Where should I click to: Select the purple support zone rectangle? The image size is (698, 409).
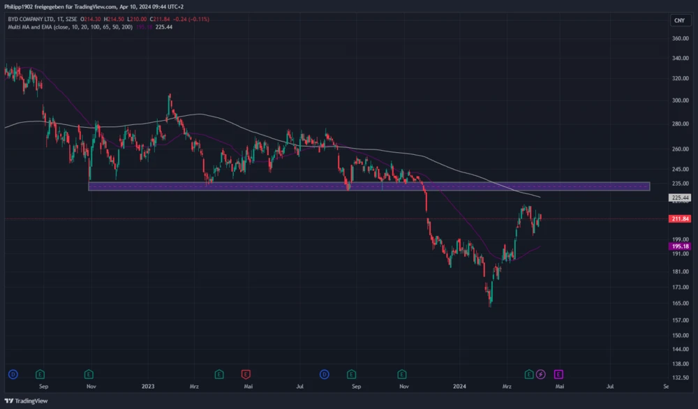369,186
